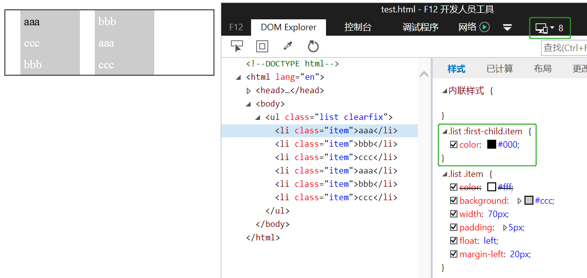Collapse the 内联样式 rule block
This screenshot has height=278, width=587.
[x=445, y=90]
